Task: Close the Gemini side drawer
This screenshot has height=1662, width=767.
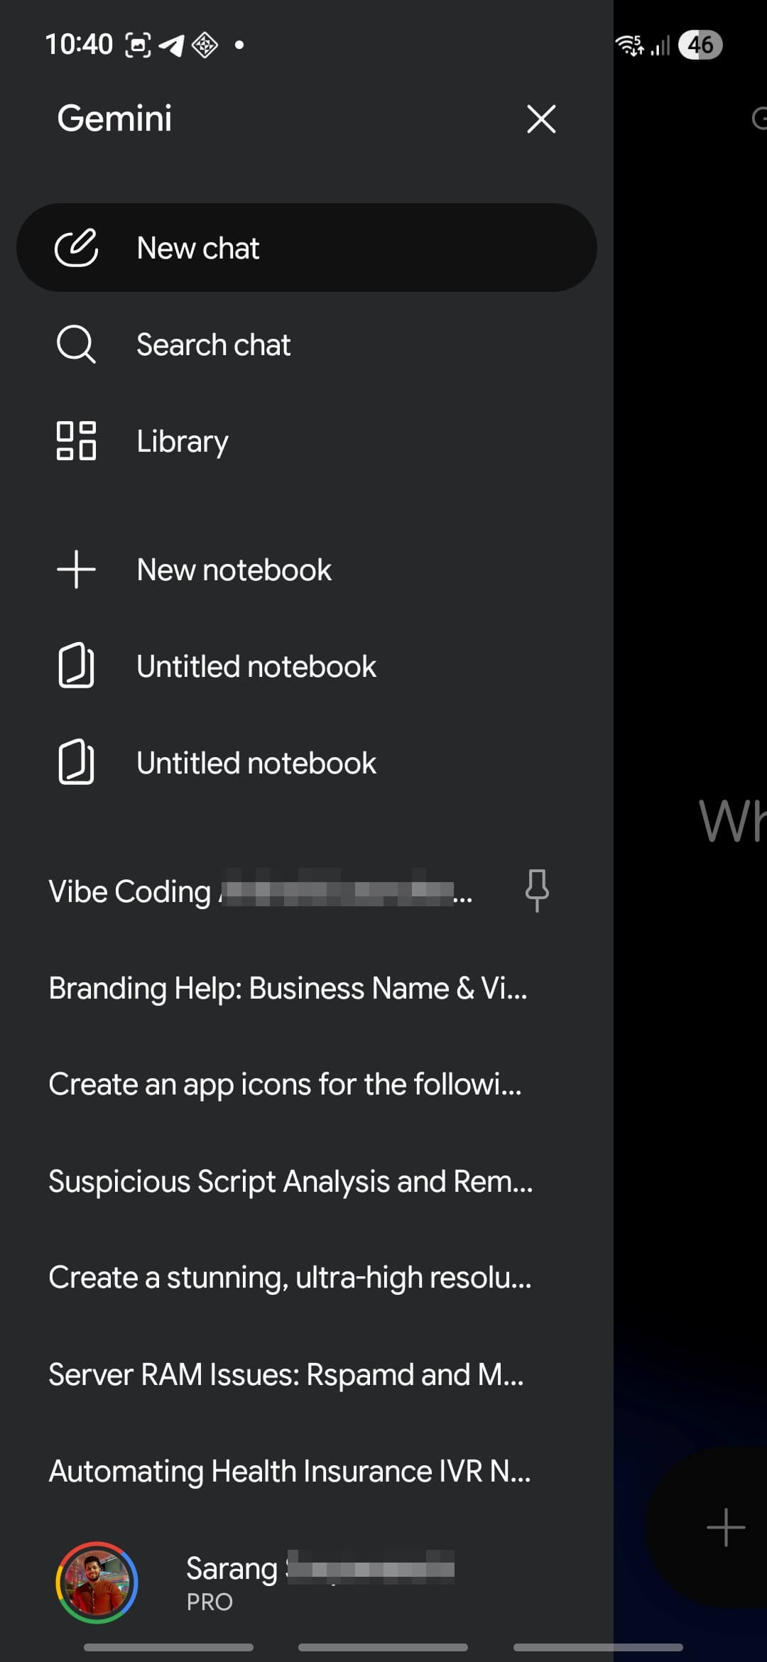Action: [x=541, y=119]
